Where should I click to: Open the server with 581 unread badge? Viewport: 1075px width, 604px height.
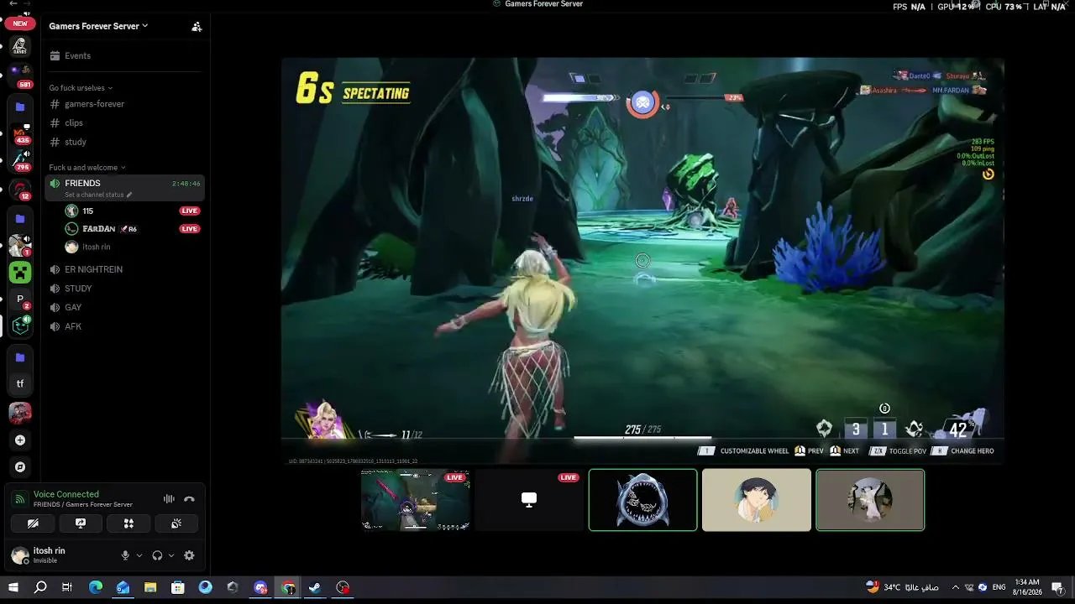tap(20, 75)
